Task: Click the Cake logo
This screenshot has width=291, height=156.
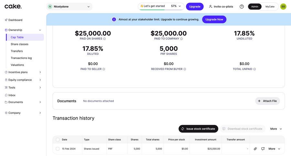Action: point(13,6)
